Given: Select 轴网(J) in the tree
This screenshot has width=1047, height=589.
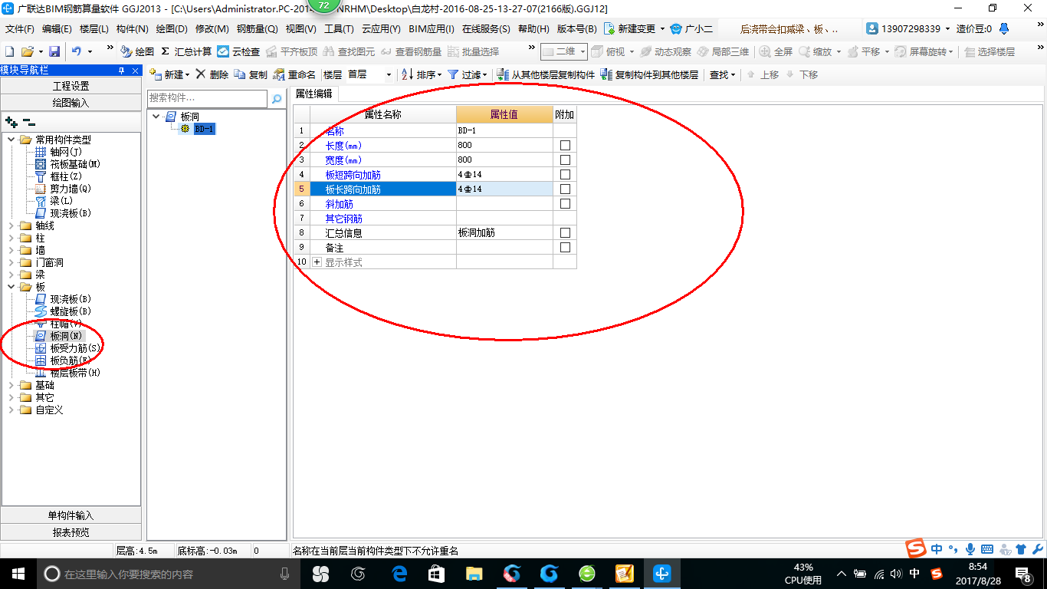Looking at the screenshot, I should pos(59,152).
